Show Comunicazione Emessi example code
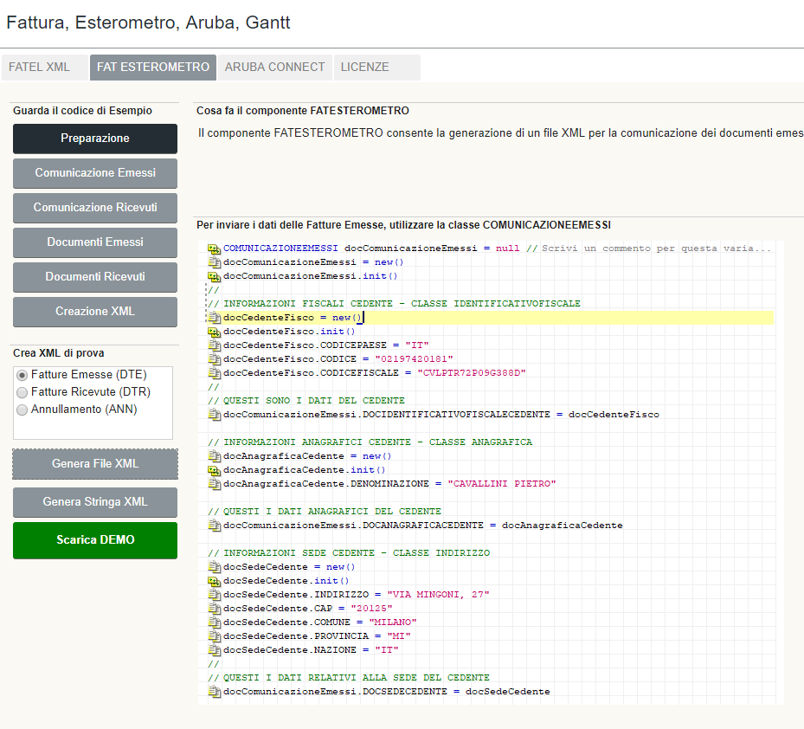This screenshot has width=804, height=729. [95, 173]
